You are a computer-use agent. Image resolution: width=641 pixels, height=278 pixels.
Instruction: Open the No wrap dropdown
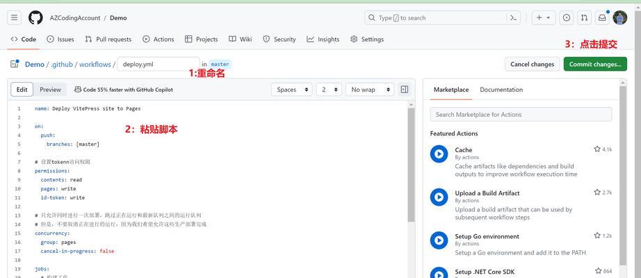pyautogui.click(x=370, y=90)
